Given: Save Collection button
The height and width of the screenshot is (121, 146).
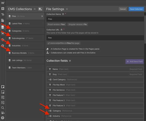Looking at the screenshot, I should (136, 9).
